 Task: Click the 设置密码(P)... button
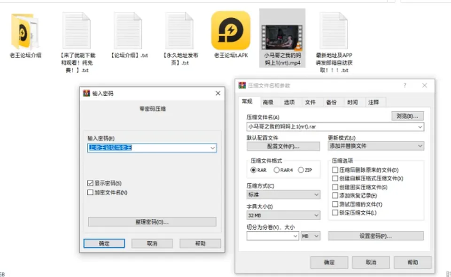point(376,236)
